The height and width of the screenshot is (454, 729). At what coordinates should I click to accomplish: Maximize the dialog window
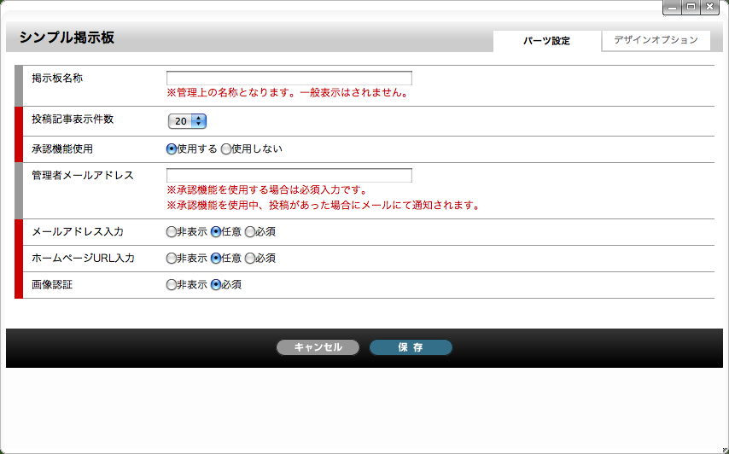point(691,7)
